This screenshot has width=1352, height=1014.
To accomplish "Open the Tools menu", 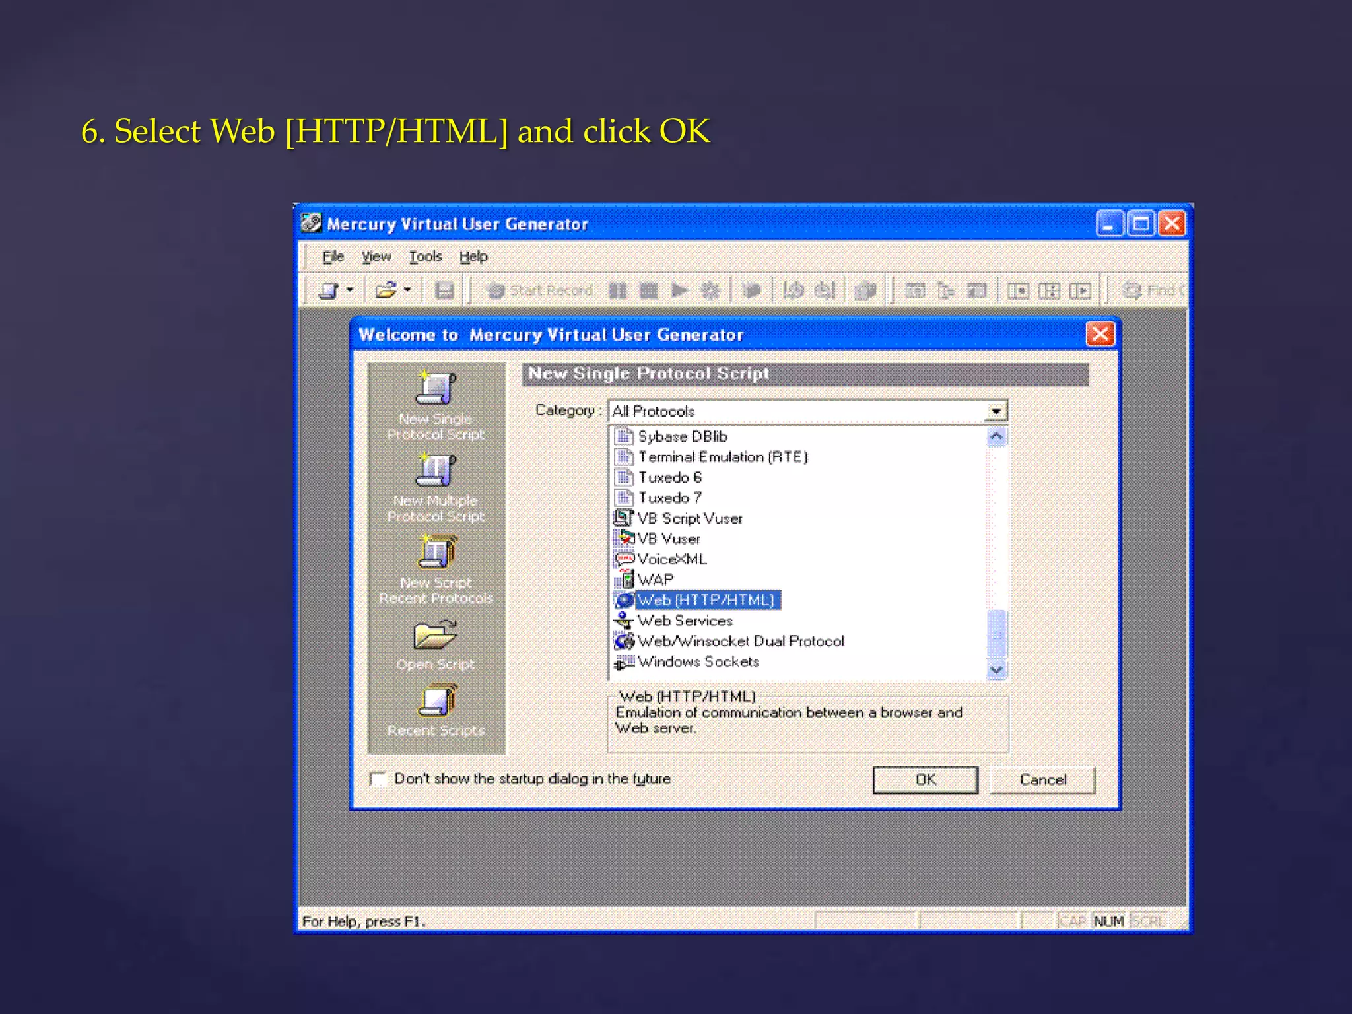I will 425,257.
